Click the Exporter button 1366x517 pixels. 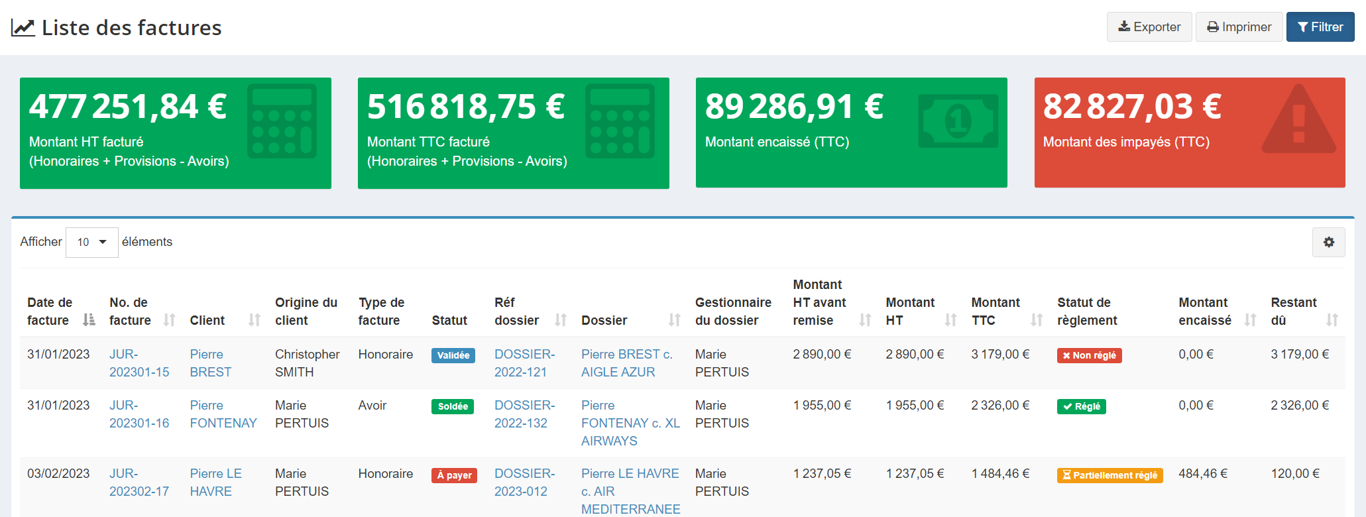[x=1149, y=27]
